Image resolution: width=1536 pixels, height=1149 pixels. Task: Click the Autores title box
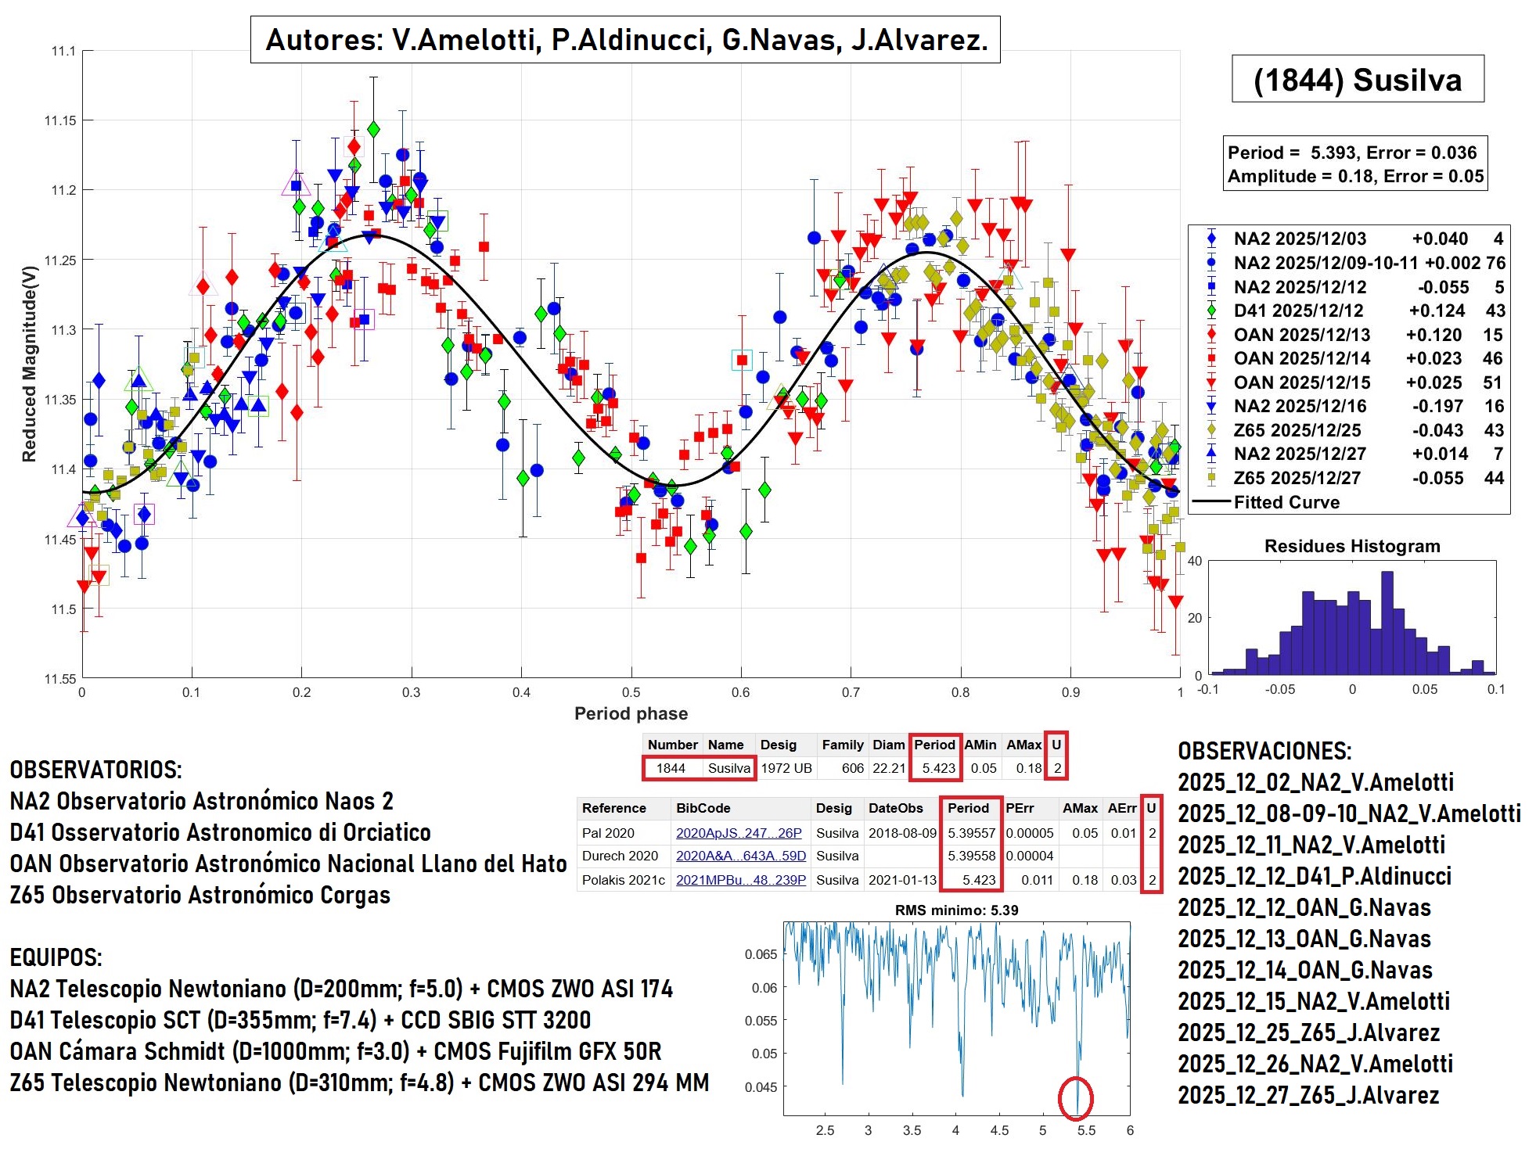point(625,39)
